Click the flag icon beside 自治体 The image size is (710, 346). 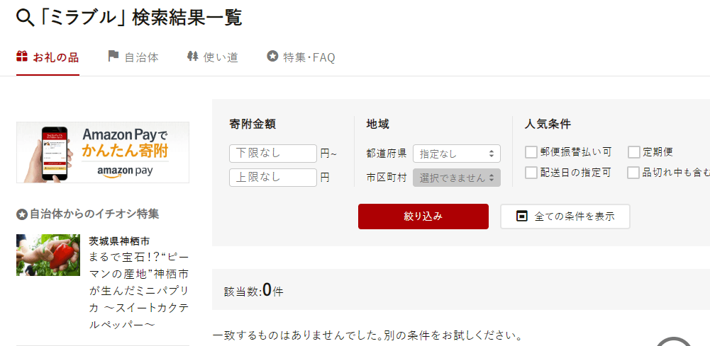pos(113,56)
